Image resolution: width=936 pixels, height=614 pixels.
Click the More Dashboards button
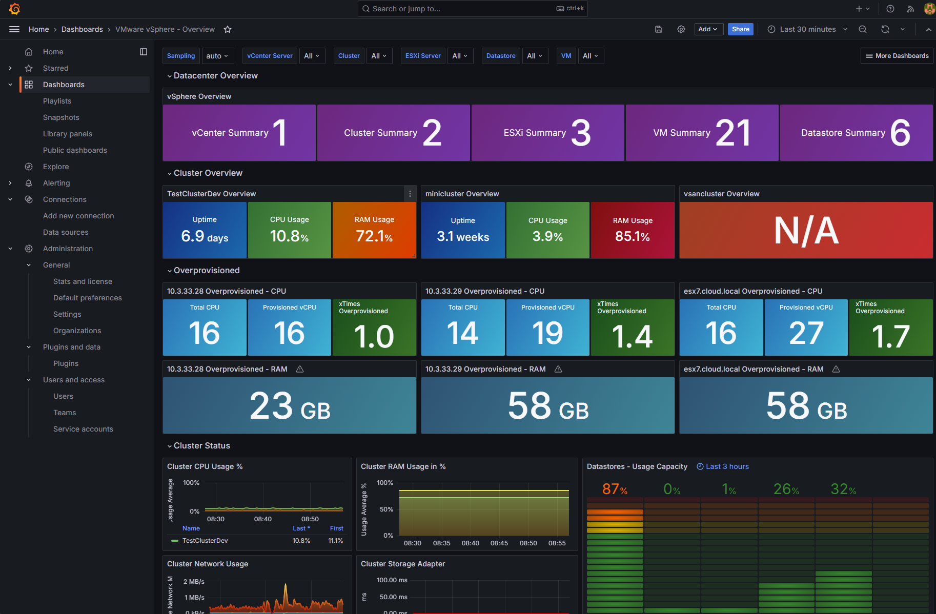[897, 56]
